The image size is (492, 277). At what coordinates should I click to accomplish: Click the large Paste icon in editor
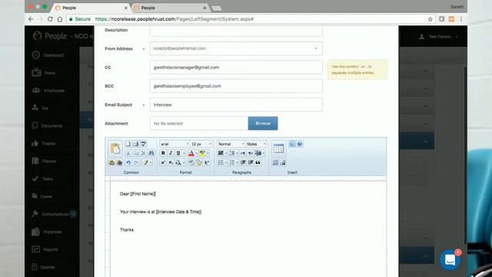point(115,149)
